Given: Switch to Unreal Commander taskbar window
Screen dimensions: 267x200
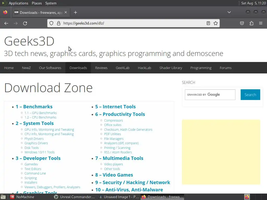Looking at the screenshot, I should [x=74, y=197].
